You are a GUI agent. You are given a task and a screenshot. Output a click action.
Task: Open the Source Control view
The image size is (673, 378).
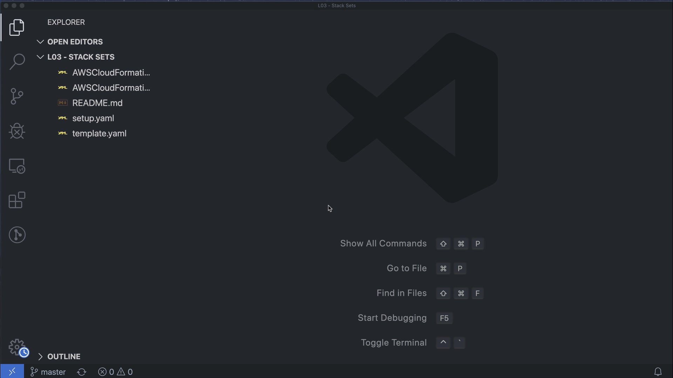click(17, 96)
